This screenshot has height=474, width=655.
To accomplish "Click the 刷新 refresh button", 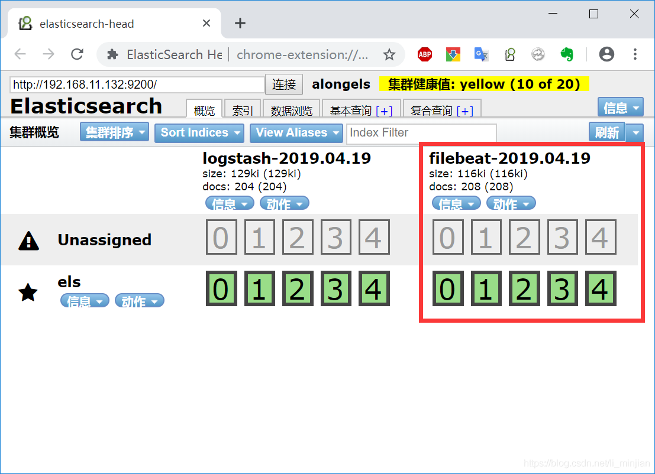I will pyautogui.click(x=607, y=133).
